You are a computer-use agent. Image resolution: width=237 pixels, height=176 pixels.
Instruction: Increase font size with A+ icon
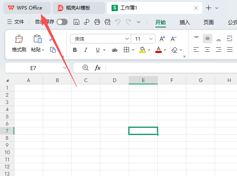tap(163, 39)
